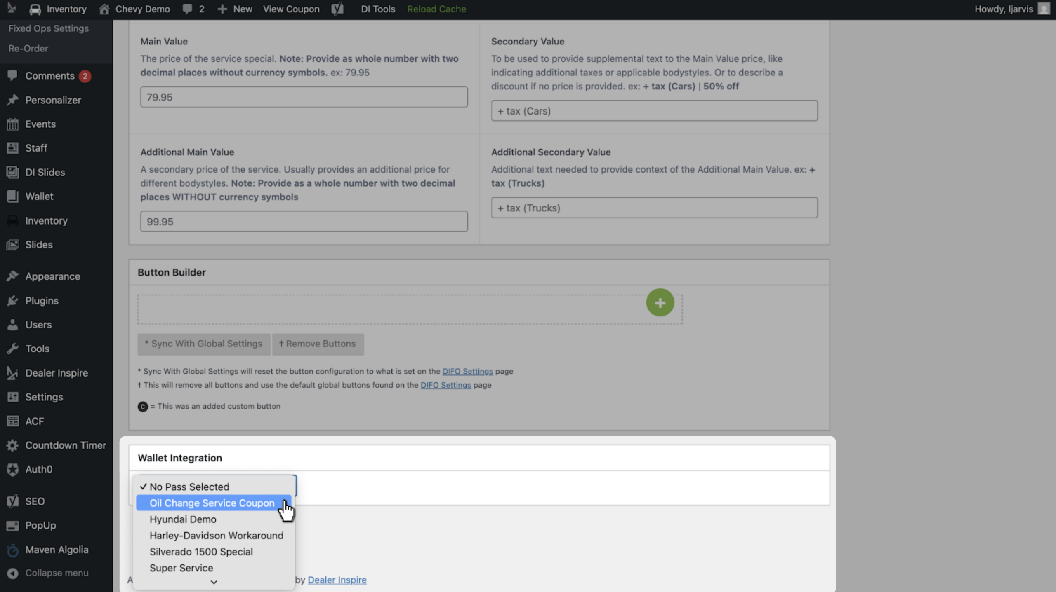The width and height of the screenshot is (1056, 592).
Task: Click the car Inventory icon in admin bar
Action: [35, 9]
